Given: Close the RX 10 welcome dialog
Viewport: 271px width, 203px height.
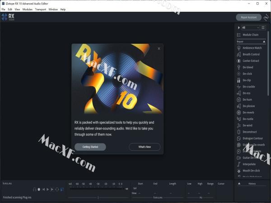Looking at the screenshot, I should pyautogui.click(x=159, y=49).
